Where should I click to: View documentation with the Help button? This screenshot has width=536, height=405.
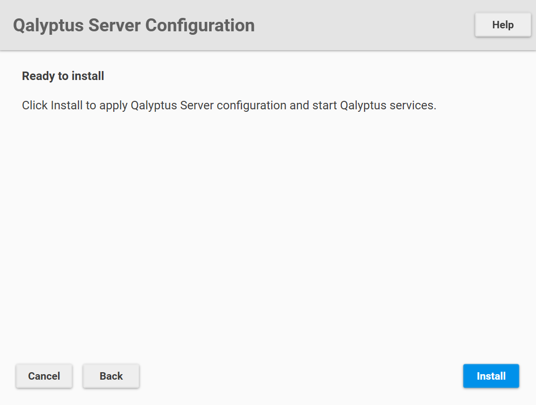(502, 24)
